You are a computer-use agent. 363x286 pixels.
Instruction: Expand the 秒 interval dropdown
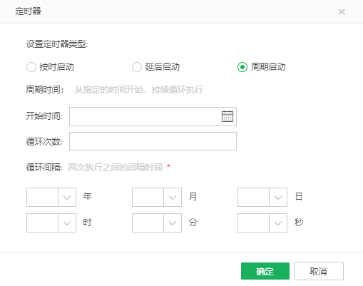(278, 223)
